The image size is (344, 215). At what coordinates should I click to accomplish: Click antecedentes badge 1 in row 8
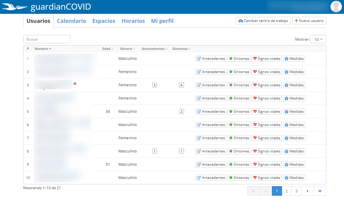(x=155, y=151)
